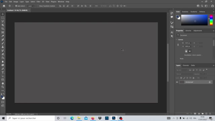Open the Edit Toolbar three-dots menu

click(x=3, y=91)
